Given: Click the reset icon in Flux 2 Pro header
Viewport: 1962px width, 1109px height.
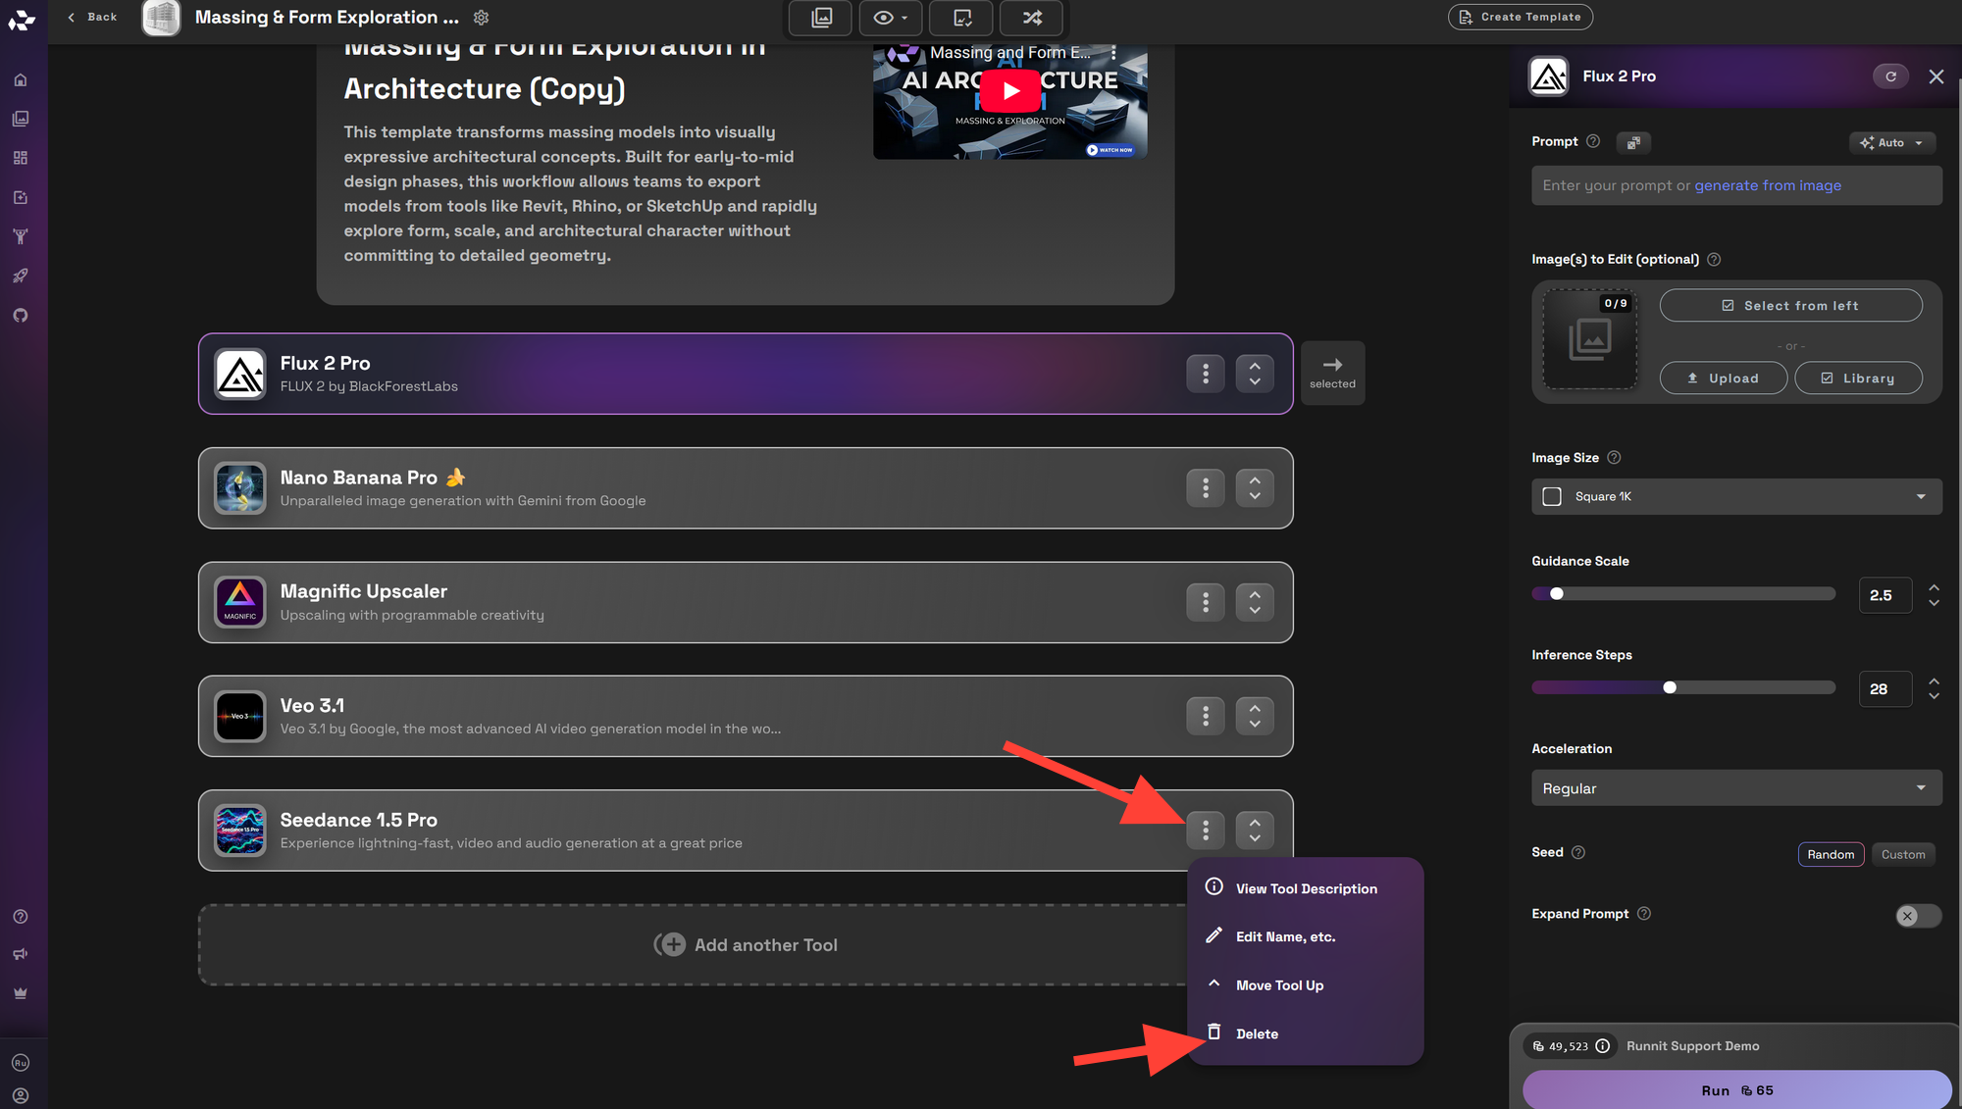Looking at the screenshot, I should tap(1890, 76).
